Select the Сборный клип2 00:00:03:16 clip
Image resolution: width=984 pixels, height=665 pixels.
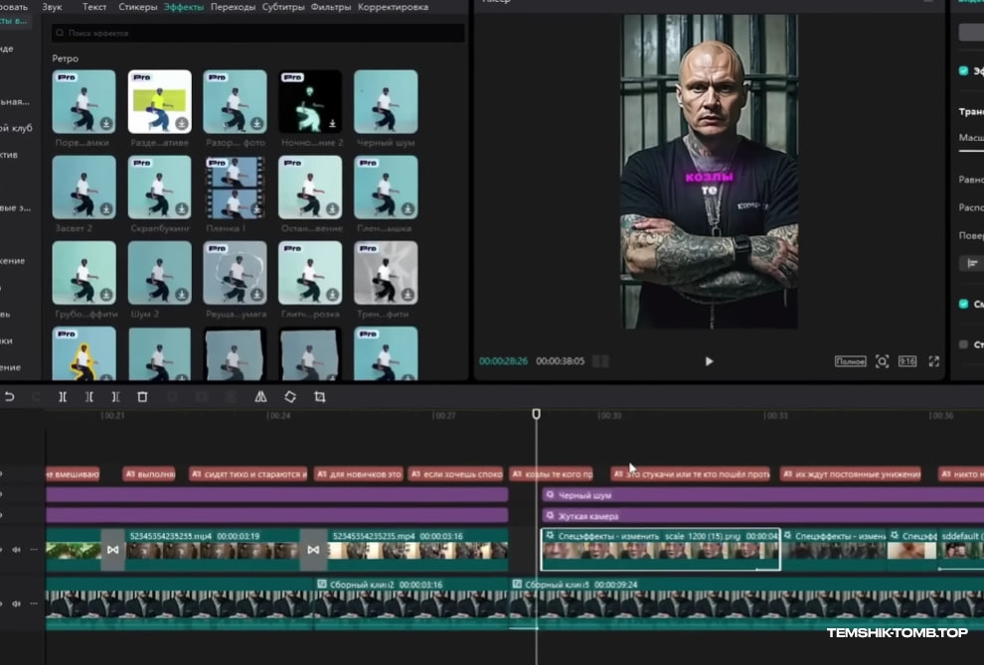[411, 602]
